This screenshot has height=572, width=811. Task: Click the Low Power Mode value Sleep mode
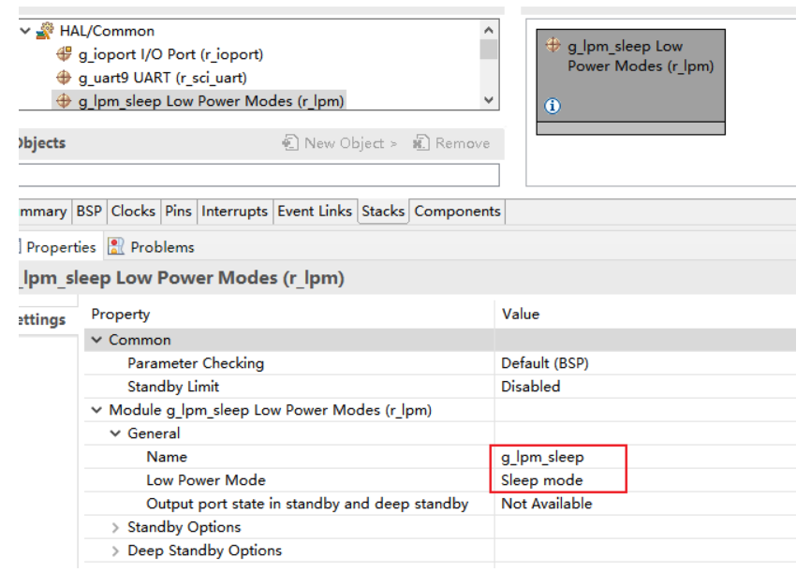pos(542,480)
